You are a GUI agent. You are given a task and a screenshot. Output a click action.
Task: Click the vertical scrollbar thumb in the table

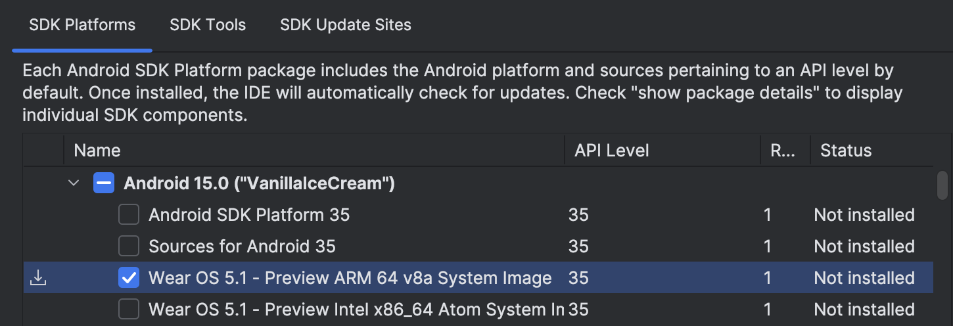click(942, 184)
